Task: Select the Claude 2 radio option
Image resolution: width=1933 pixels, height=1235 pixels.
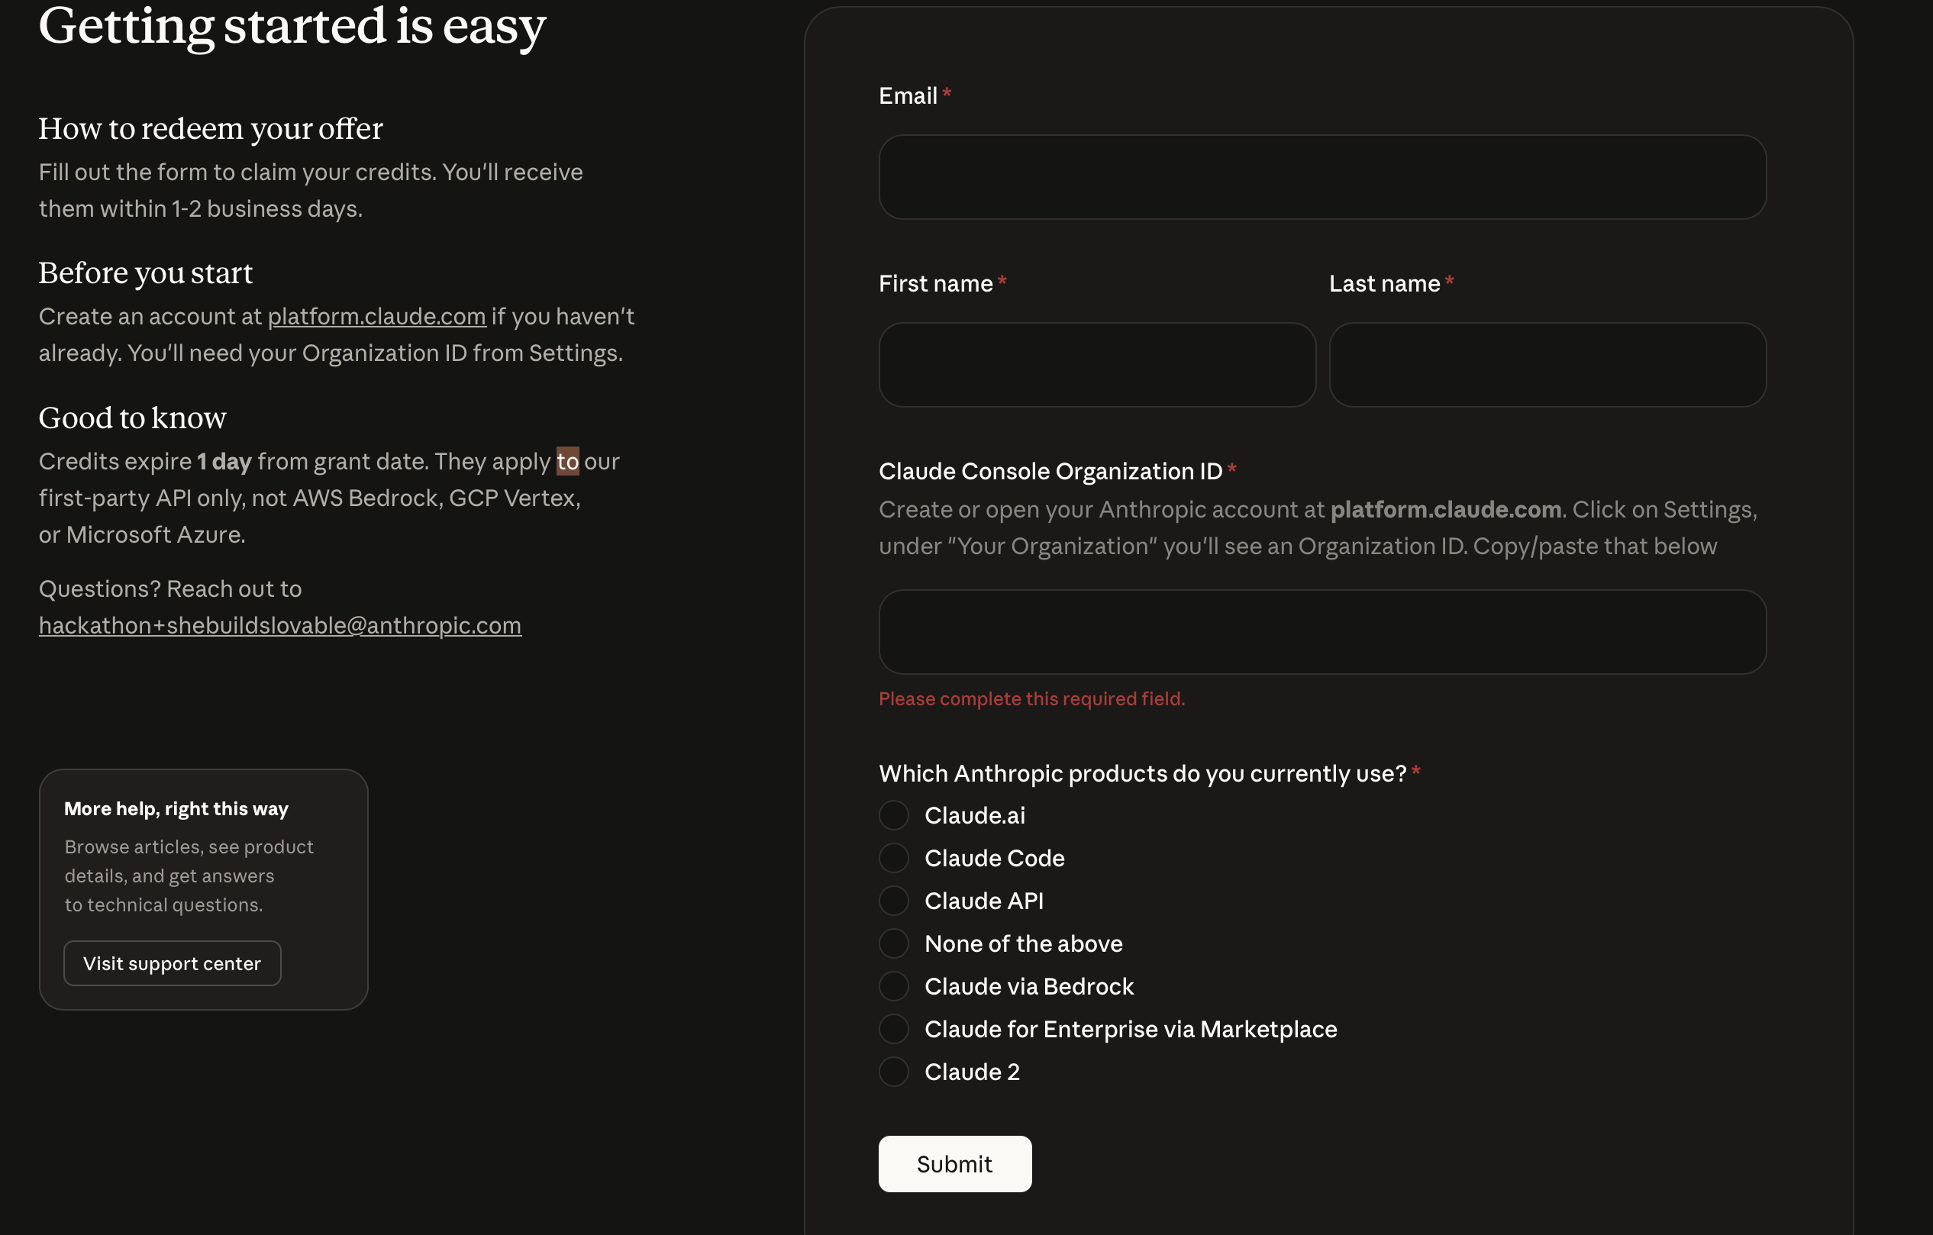Action: tap(893, 1072)
